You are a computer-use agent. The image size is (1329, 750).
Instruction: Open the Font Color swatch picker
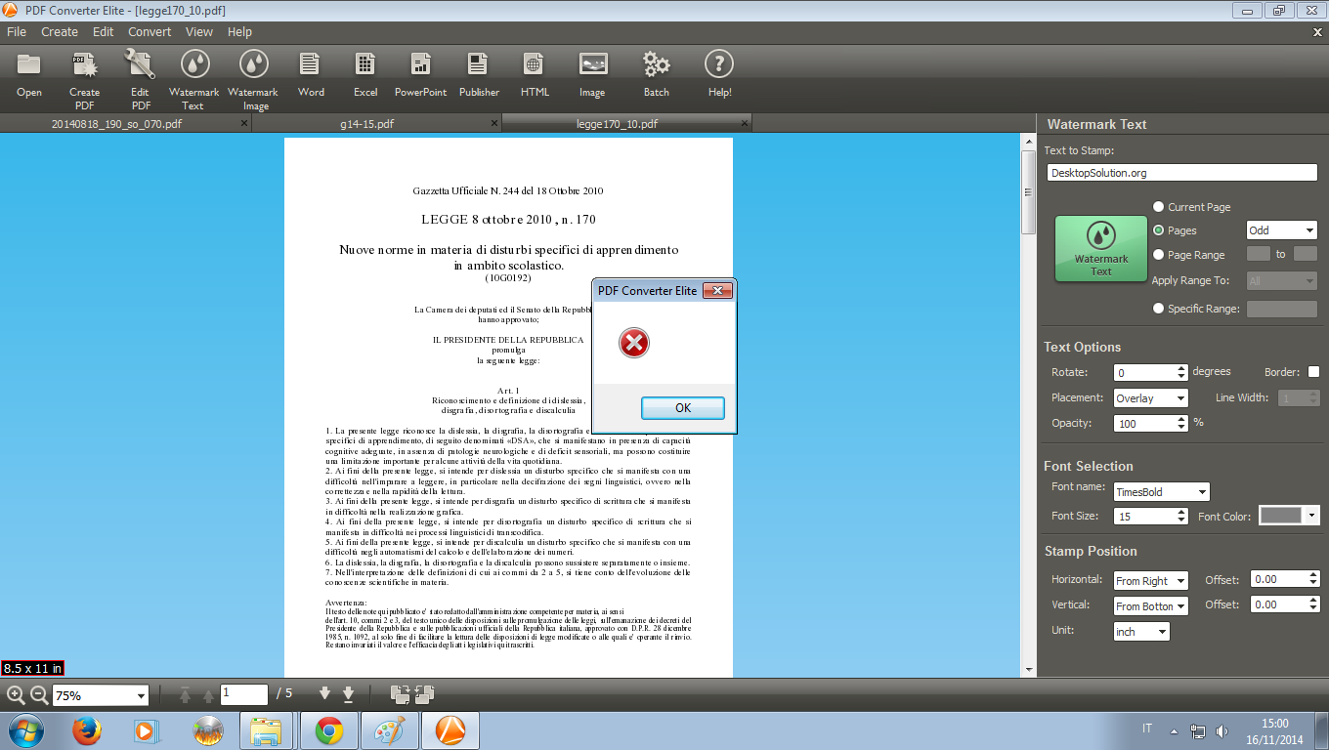(x=1289, y=516)
